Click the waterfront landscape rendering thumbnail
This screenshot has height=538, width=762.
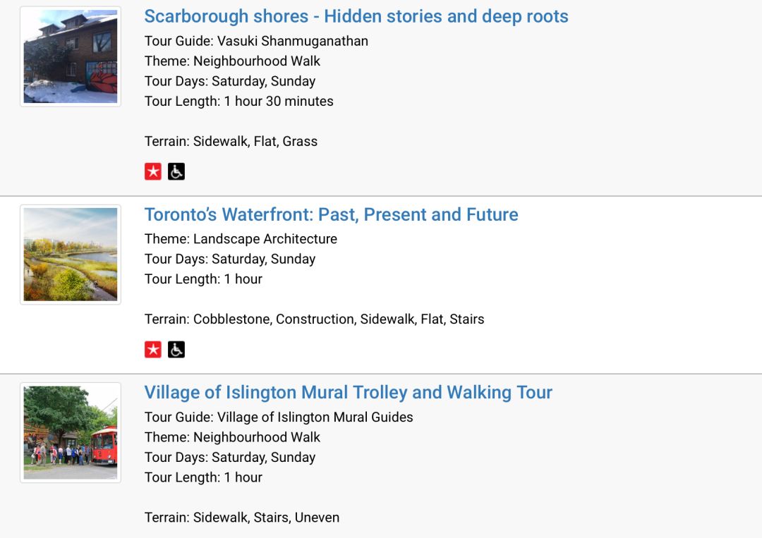71,255
